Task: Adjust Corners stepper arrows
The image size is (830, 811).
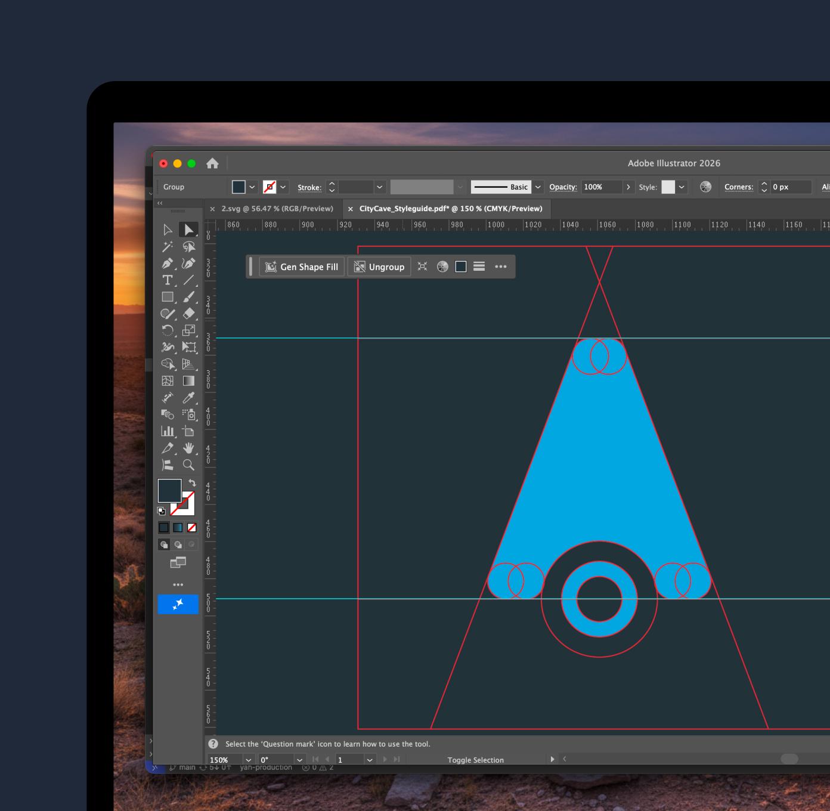Action: tap(764, 187)
